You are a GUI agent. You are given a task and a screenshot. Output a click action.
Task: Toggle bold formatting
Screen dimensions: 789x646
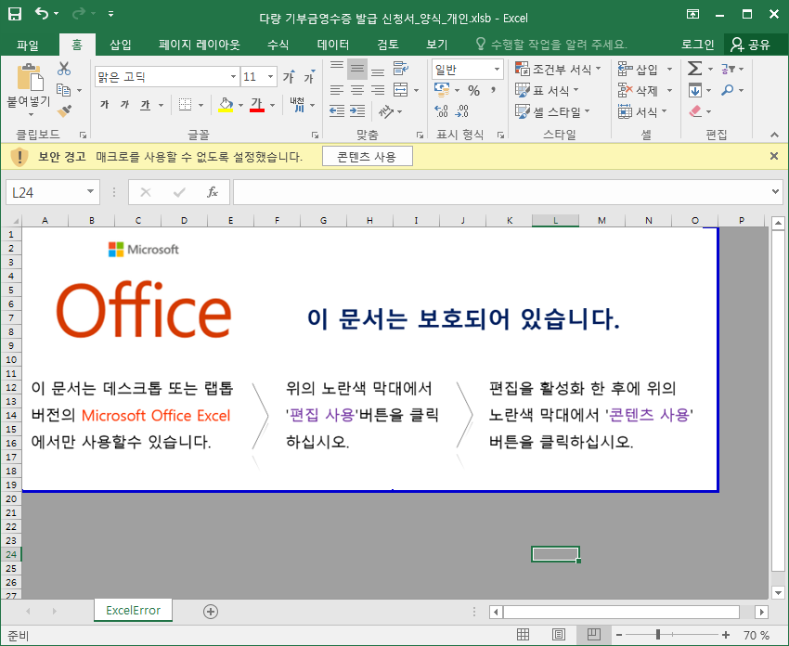pyautogui.click(x=105, y=105)
